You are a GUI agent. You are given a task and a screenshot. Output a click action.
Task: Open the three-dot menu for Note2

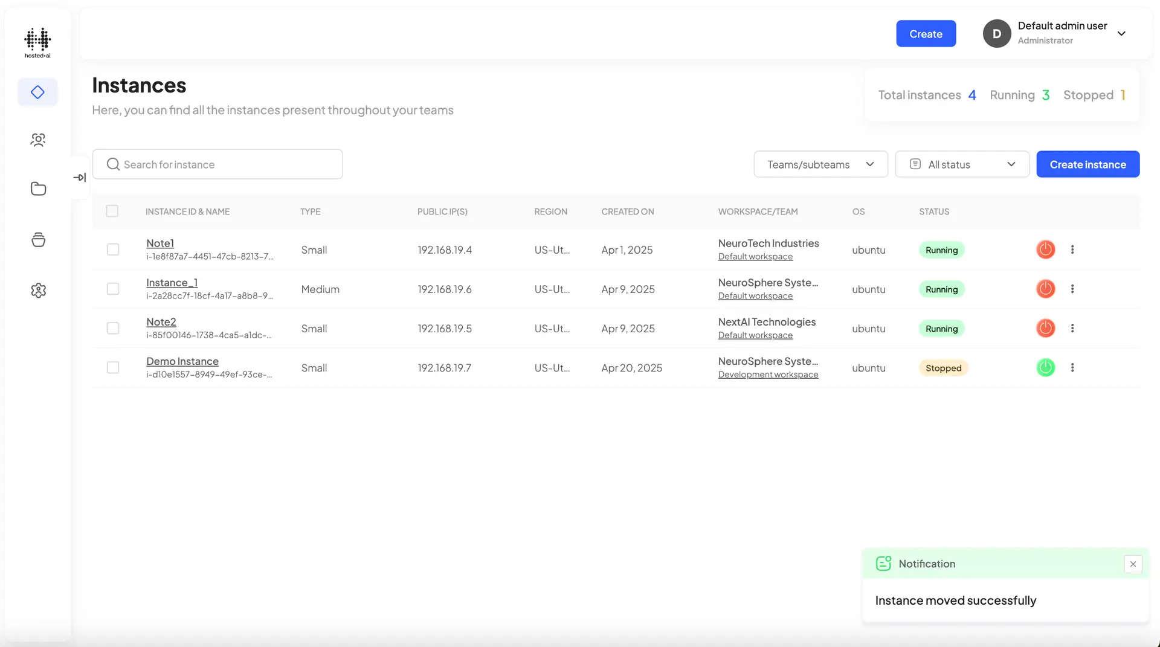[1072, 328]
